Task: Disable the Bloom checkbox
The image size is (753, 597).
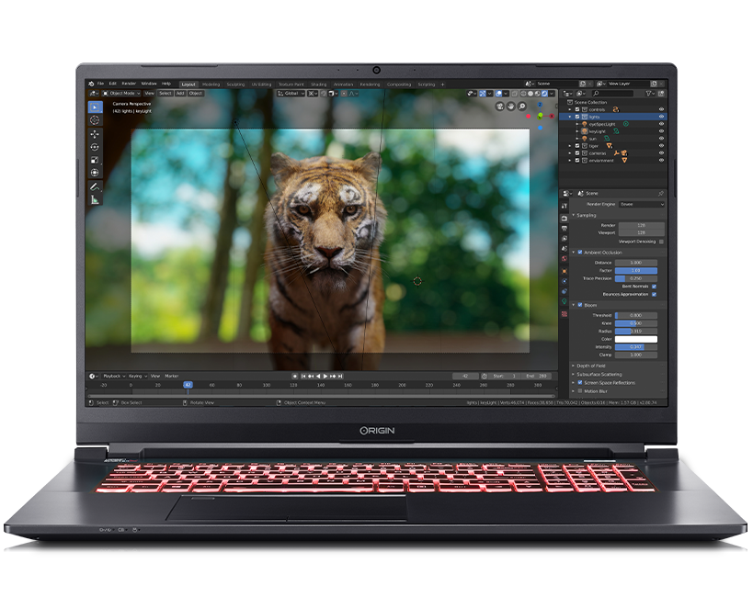Action: [580, 305]
